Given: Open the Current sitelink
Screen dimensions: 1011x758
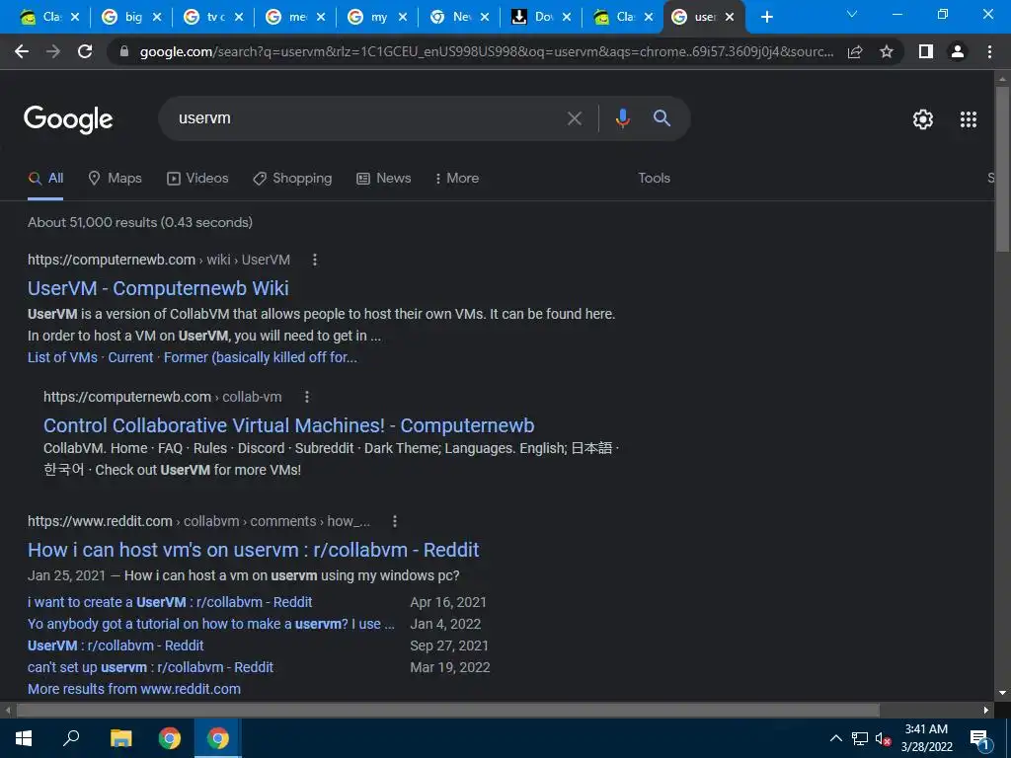Looking at the screenshot, I should point(130,357).
